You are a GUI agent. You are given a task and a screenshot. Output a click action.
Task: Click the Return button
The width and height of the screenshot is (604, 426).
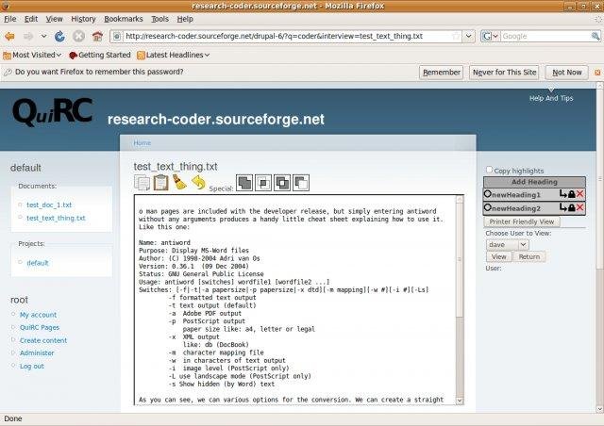click(x=528, y=256)
